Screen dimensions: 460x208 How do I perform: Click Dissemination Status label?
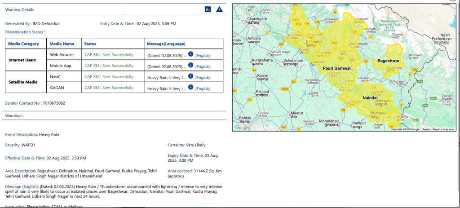tap(25, 32)
